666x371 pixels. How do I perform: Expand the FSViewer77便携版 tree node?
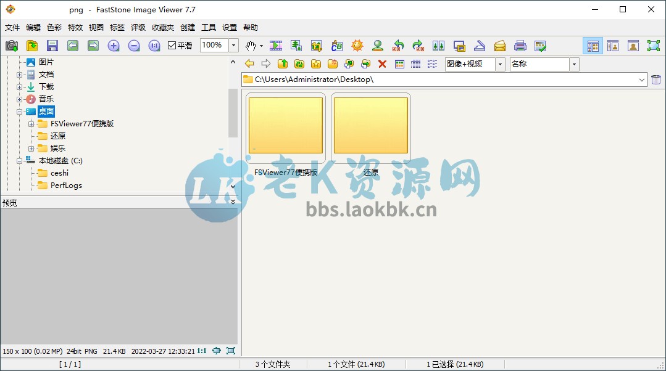click(x=31, y=124)
